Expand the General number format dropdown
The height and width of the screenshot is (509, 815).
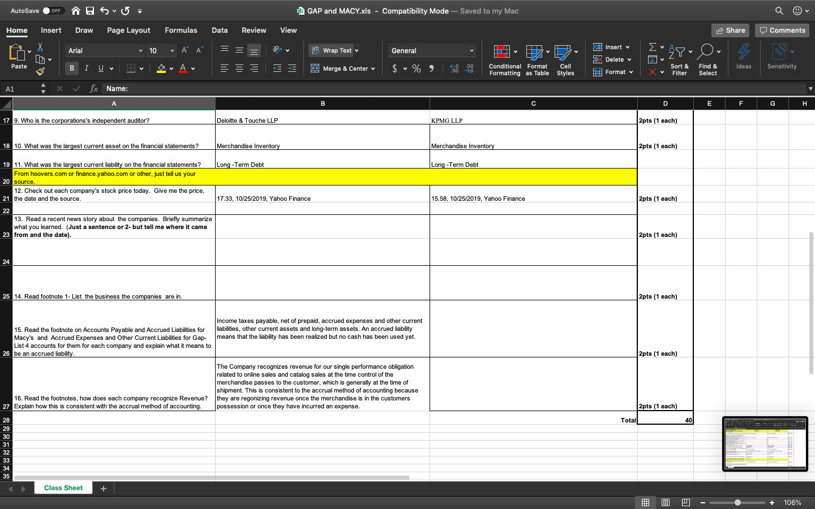471,51
